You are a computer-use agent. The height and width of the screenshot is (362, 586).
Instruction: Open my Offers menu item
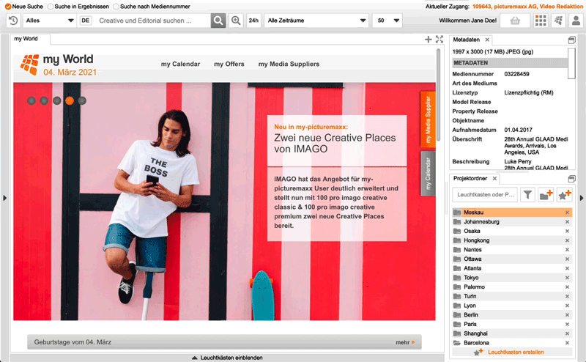(229, 64)
